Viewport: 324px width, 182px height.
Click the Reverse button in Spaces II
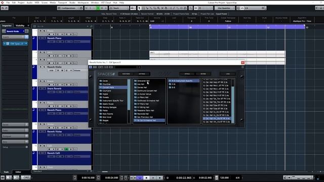[203, 74]
